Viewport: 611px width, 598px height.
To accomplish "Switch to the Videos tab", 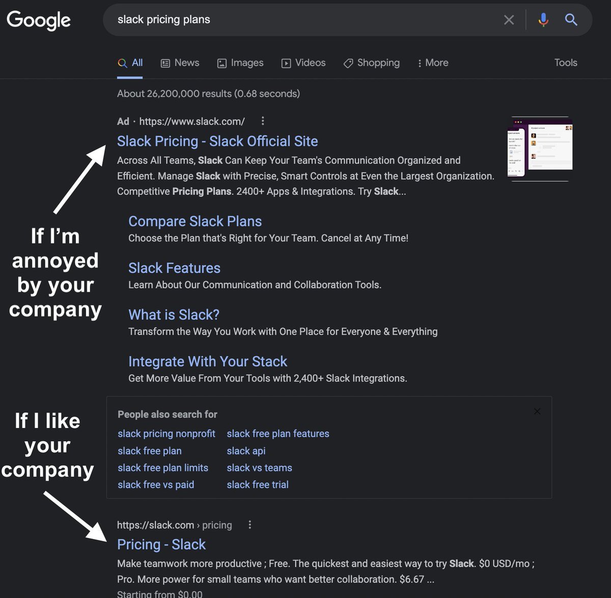I will pyautogui.click(x=303, y=63).
